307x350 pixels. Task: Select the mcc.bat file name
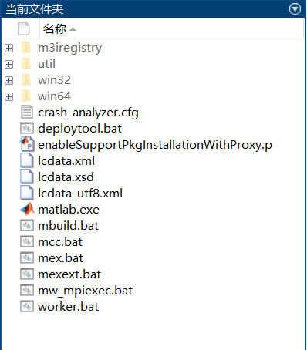point(60,242)
